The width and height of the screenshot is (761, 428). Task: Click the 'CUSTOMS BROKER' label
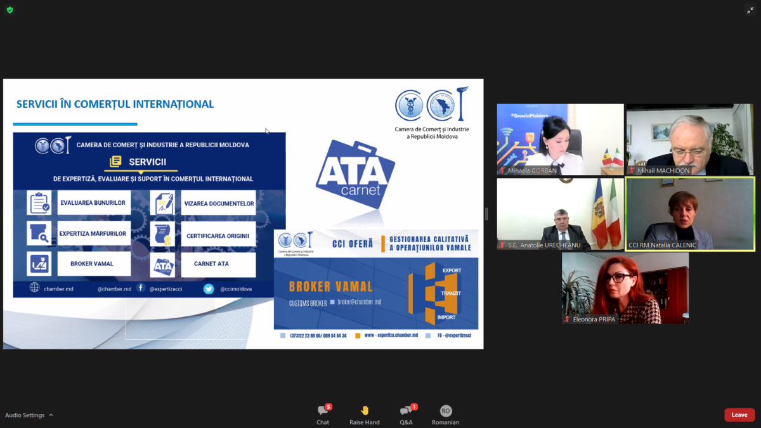(308, 303)
